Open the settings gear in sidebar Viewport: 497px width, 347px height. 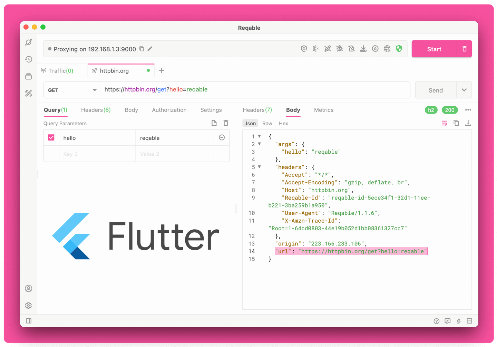coord(29,306)
